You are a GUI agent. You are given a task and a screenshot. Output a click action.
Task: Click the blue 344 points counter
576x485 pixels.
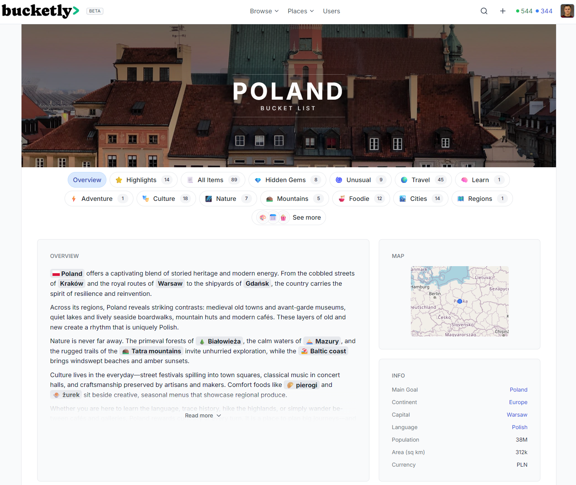(x=544, y=11)
